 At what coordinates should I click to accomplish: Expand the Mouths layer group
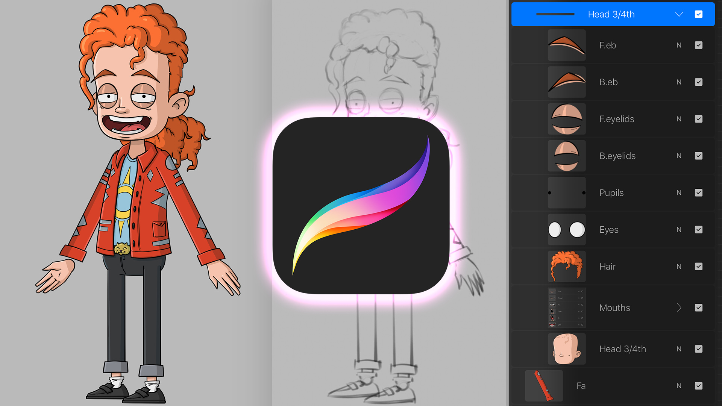click(x=680, y=308)
